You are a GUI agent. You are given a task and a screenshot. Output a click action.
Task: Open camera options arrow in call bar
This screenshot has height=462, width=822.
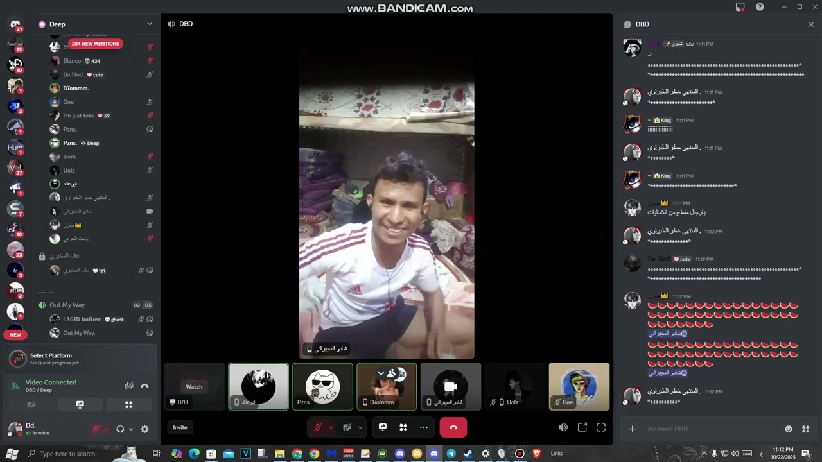tap(360, 427)
